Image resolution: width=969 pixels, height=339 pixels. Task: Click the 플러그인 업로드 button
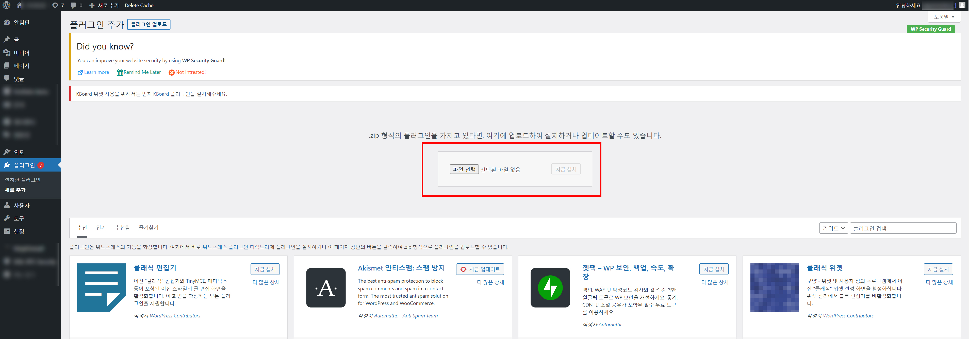(149, 24)
